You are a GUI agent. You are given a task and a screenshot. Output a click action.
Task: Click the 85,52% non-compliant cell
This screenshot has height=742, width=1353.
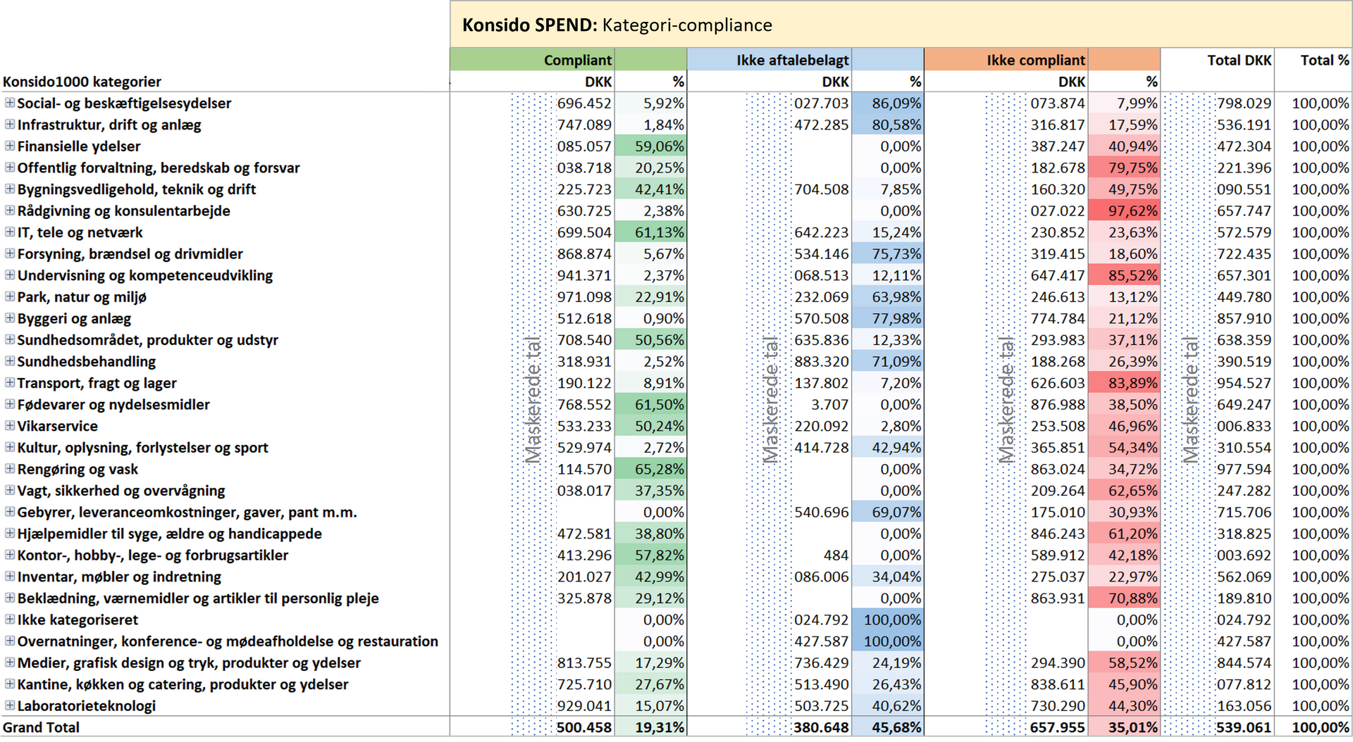[1124, 275]
